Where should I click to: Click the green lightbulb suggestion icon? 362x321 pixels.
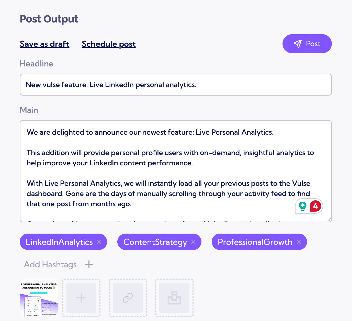pyautogui.click(x=303, y=206)
